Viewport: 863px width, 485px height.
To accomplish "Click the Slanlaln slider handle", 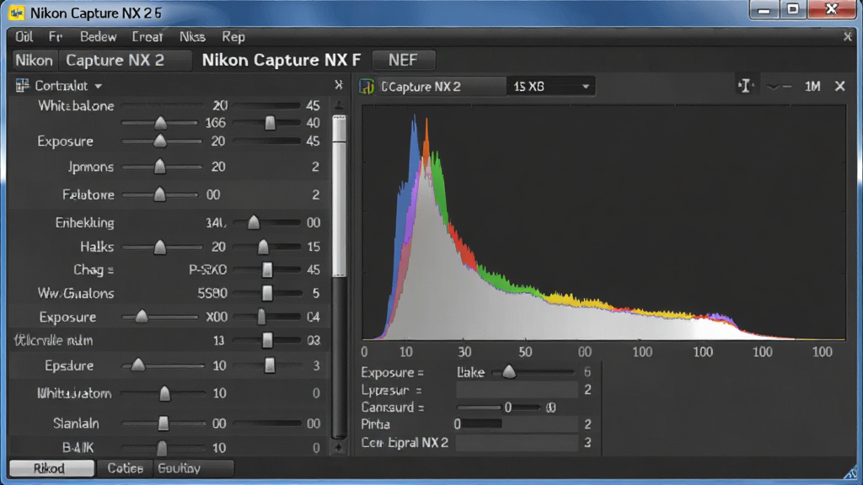I will pyautogui.click(x=163, y=424).
